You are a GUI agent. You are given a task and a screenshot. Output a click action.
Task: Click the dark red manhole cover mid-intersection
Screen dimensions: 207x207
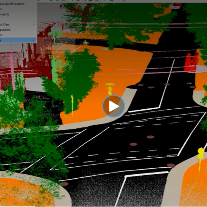click(x=133, y=144)
